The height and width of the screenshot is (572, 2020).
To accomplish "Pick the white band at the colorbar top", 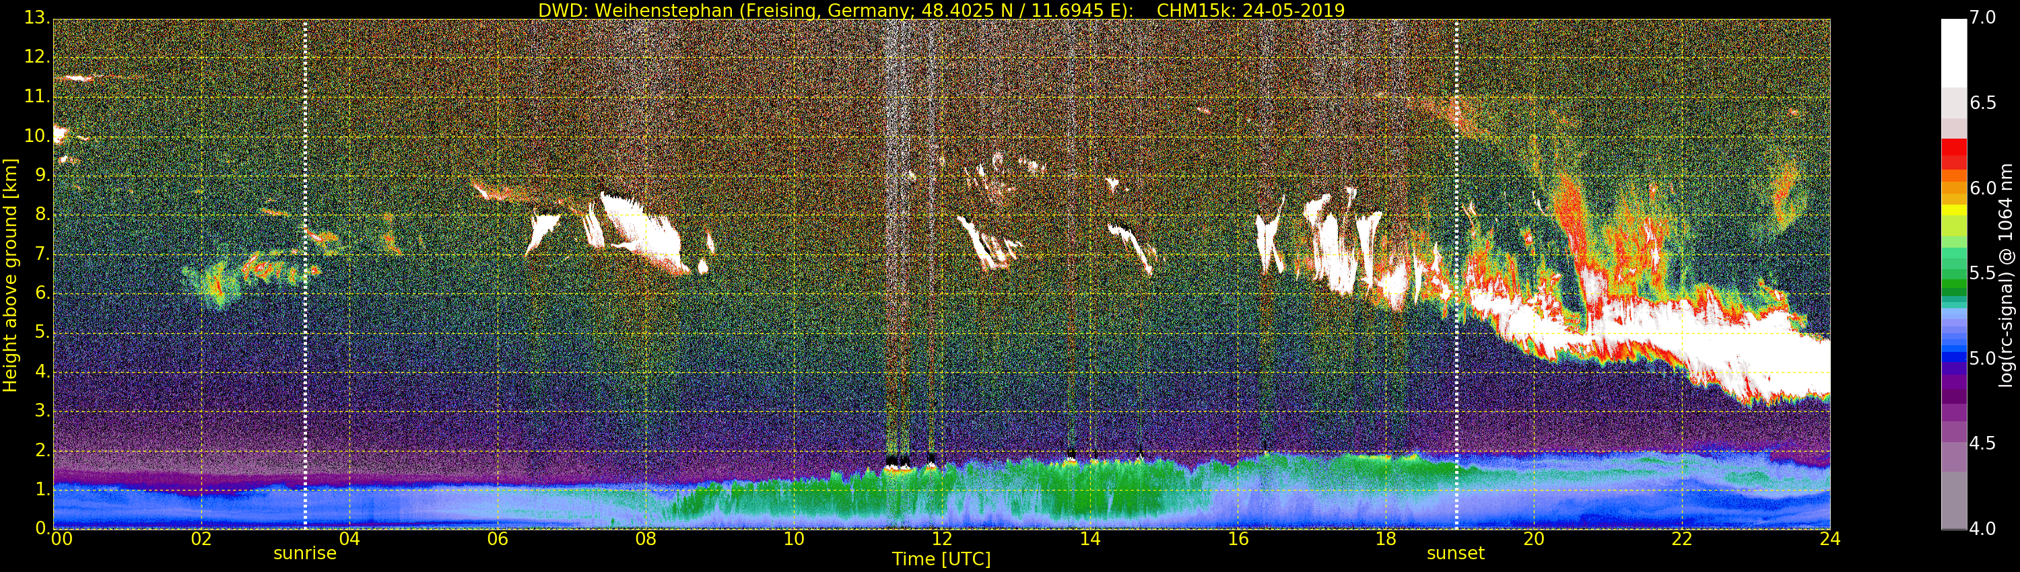I will (1953, 53).
